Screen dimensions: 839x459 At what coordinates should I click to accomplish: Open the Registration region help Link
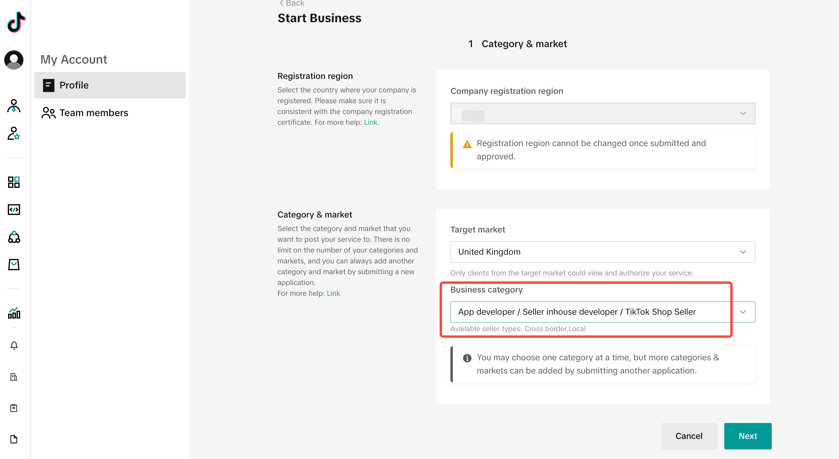point(371,122)
